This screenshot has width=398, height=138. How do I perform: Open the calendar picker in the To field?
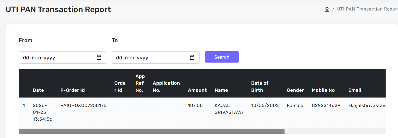[x=192, y=58]
